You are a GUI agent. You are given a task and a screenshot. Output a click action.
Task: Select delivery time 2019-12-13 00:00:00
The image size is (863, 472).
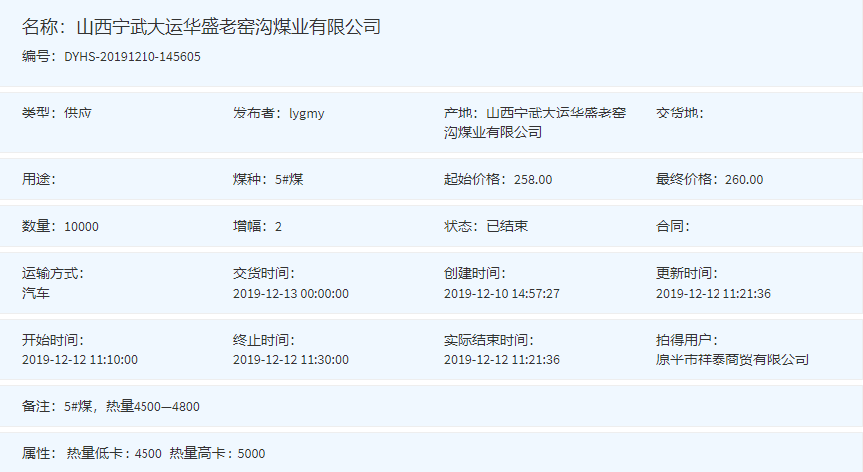[x=291, y=293]
